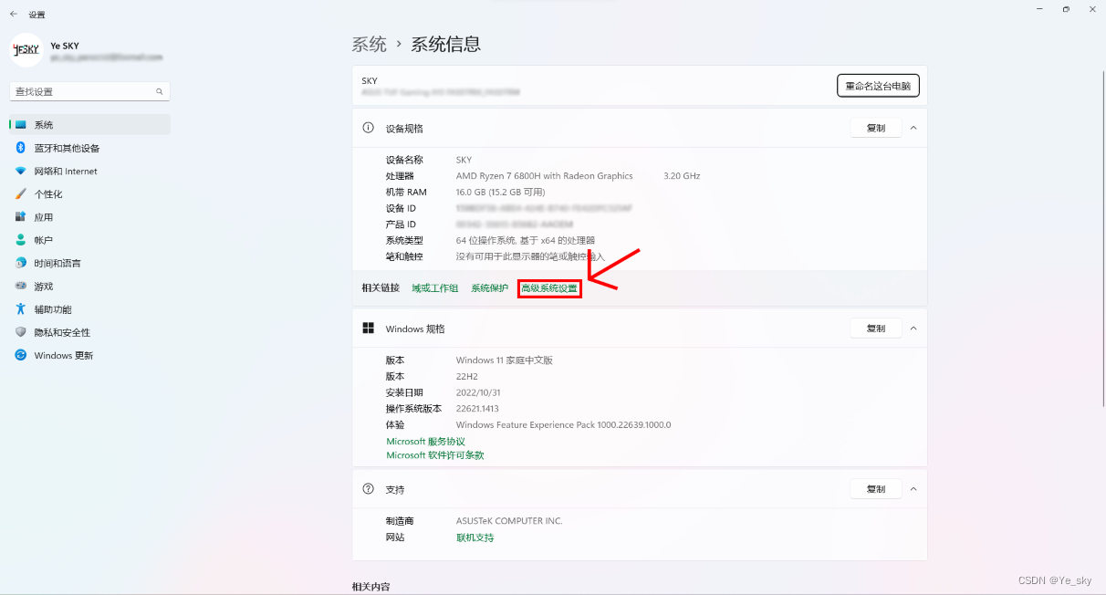Click the shield icon for 隐私和安全性
This screenshot has height=595, width=1106.
pyautogui.click(x=20, y=332)
